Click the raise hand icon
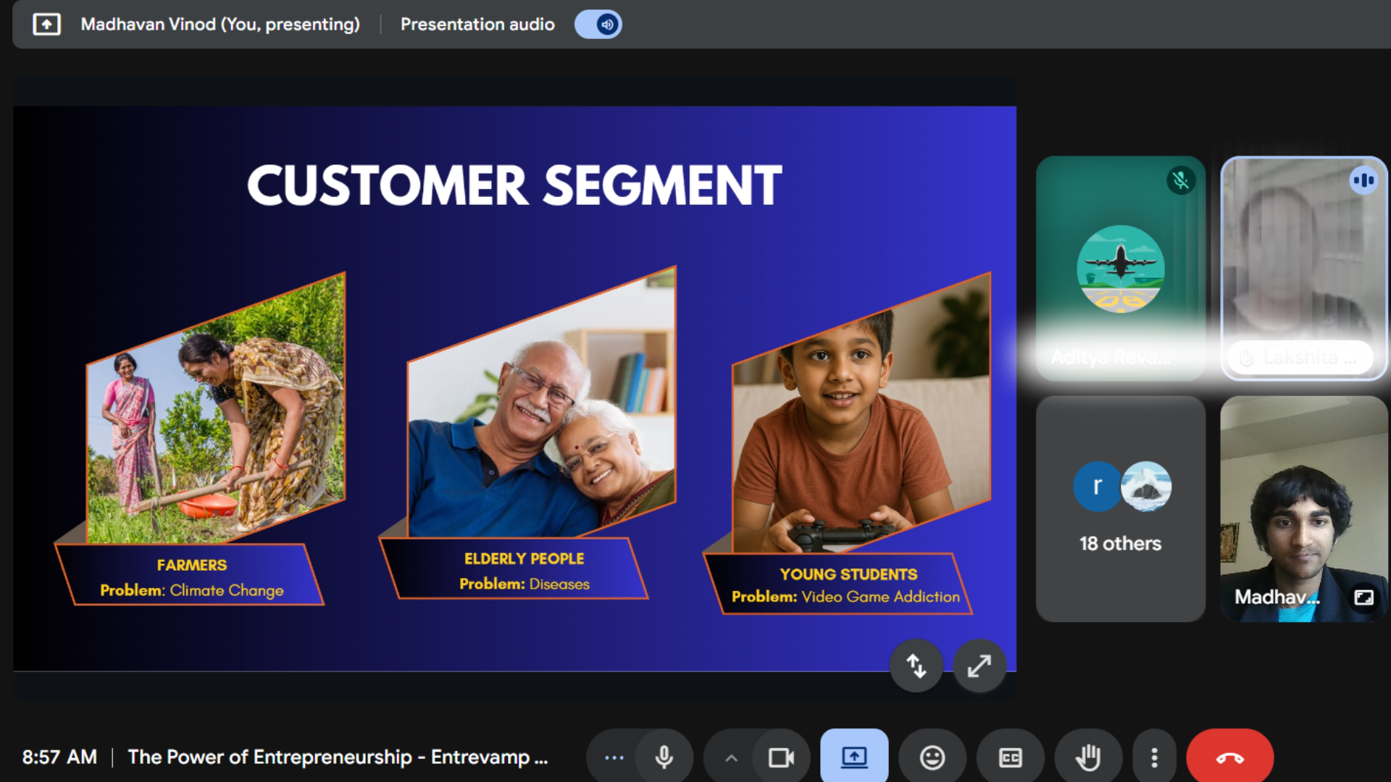The image size is (1391, 782). click(1087, 757)
